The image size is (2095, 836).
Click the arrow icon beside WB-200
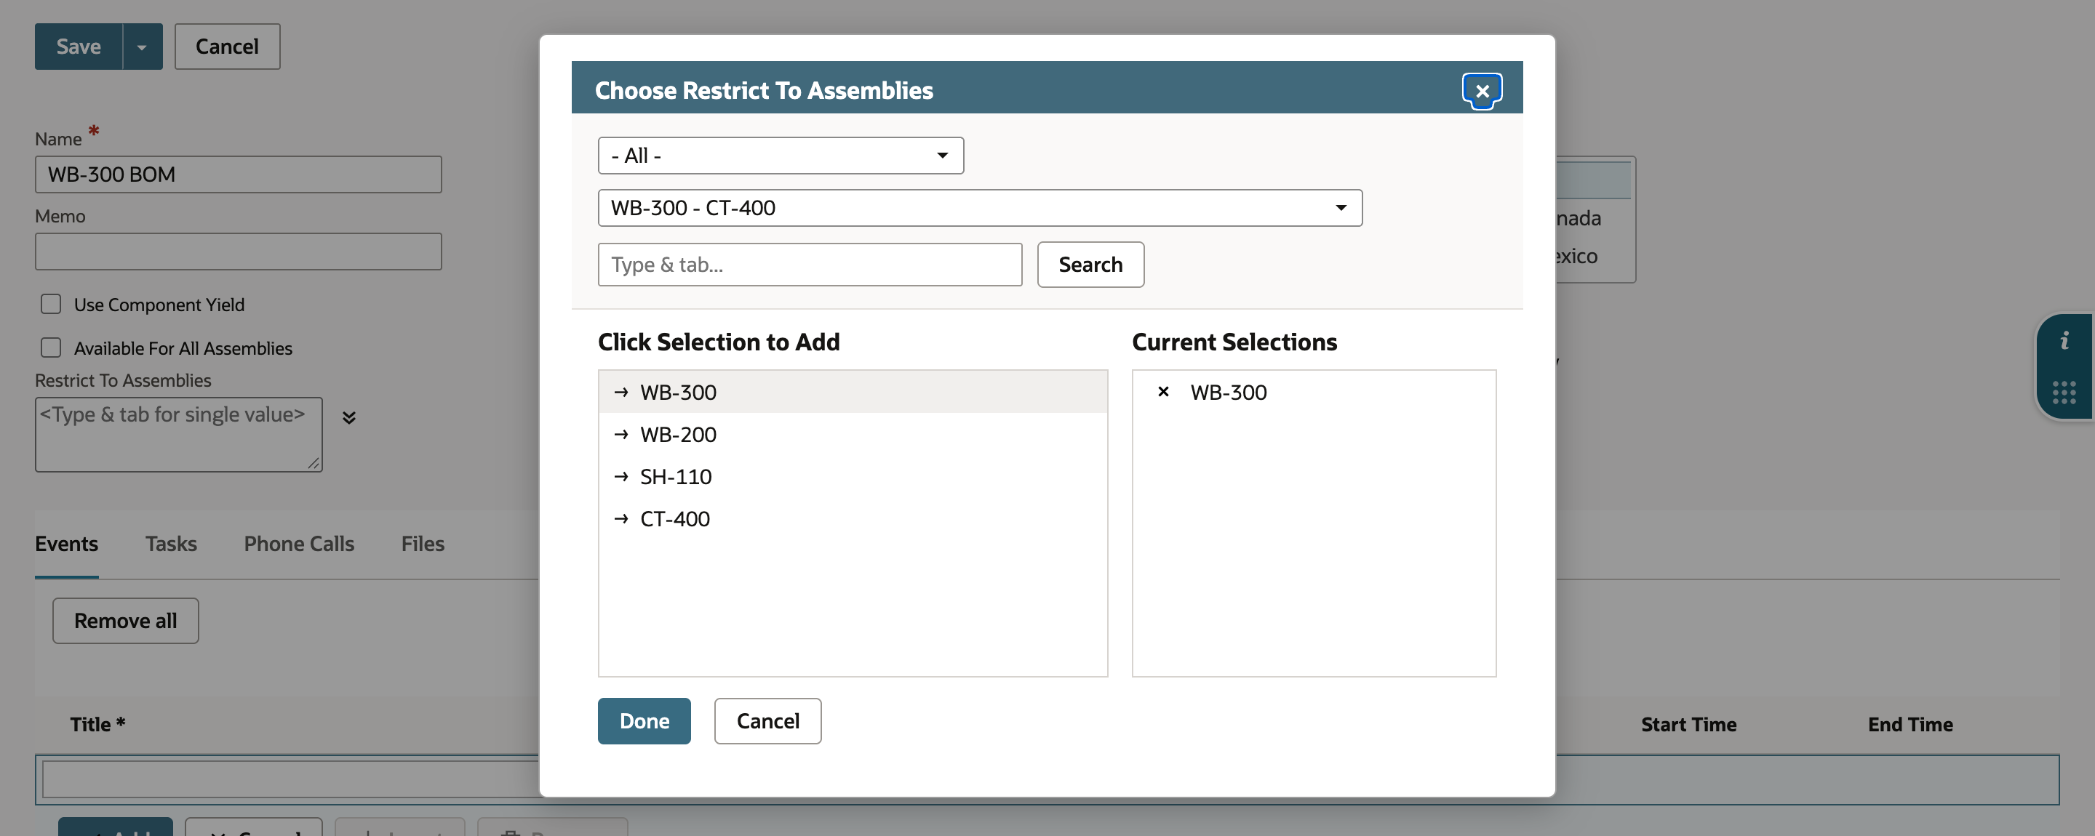point(621,434)
